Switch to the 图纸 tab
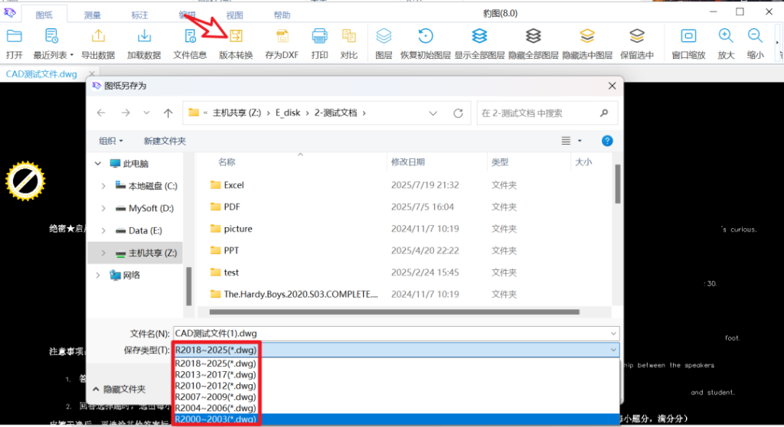 point(44,15)
